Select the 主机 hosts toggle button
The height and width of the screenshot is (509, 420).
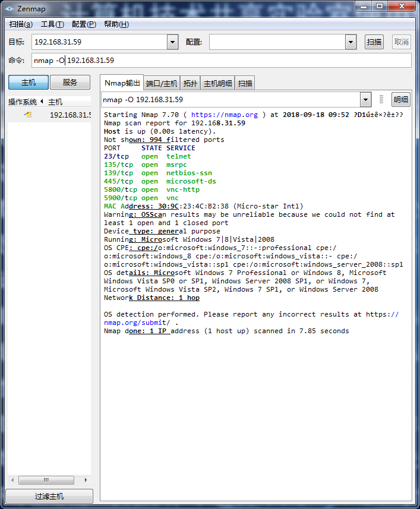tap(29, 83)
